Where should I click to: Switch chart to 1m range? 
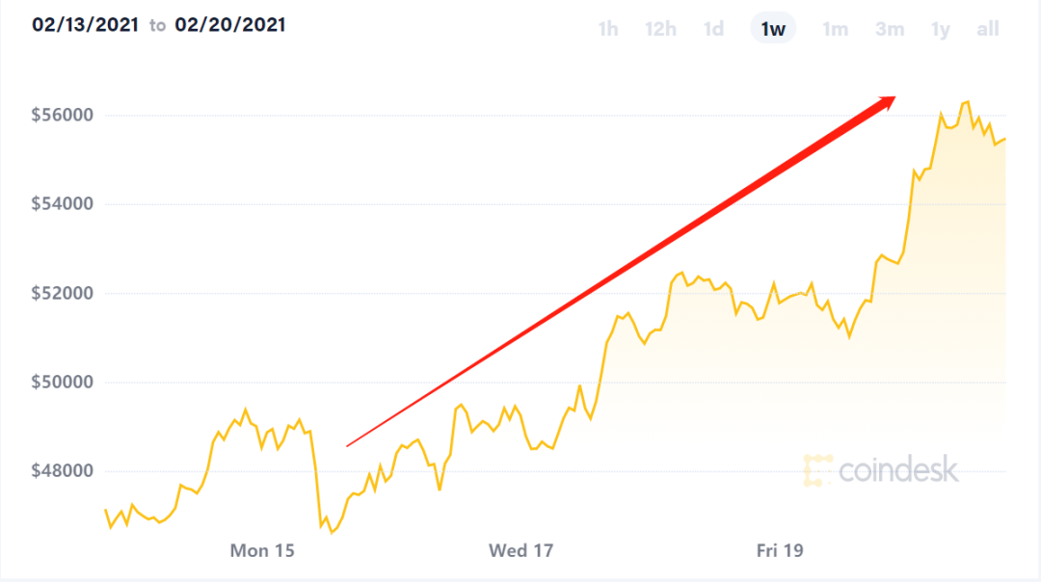[x=835, y=29]
